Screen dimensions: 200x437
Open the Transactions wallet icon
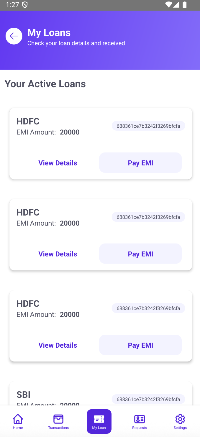point(58,419)
